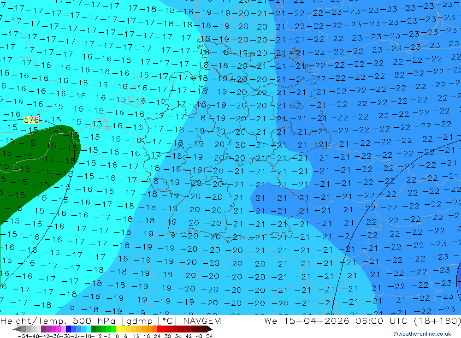The image size is (461, 338).
Task: Pick the light pink legend swatch
Action: [x=63, y=329]
